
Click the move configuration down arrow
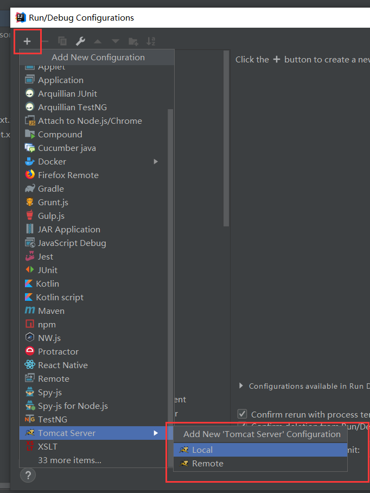[116, 41]
